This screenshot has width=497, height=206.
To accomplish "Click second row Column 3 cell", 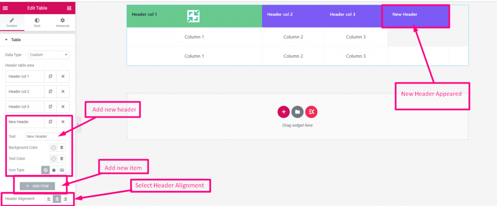I will pyautogui.click(x=356, y=56).
